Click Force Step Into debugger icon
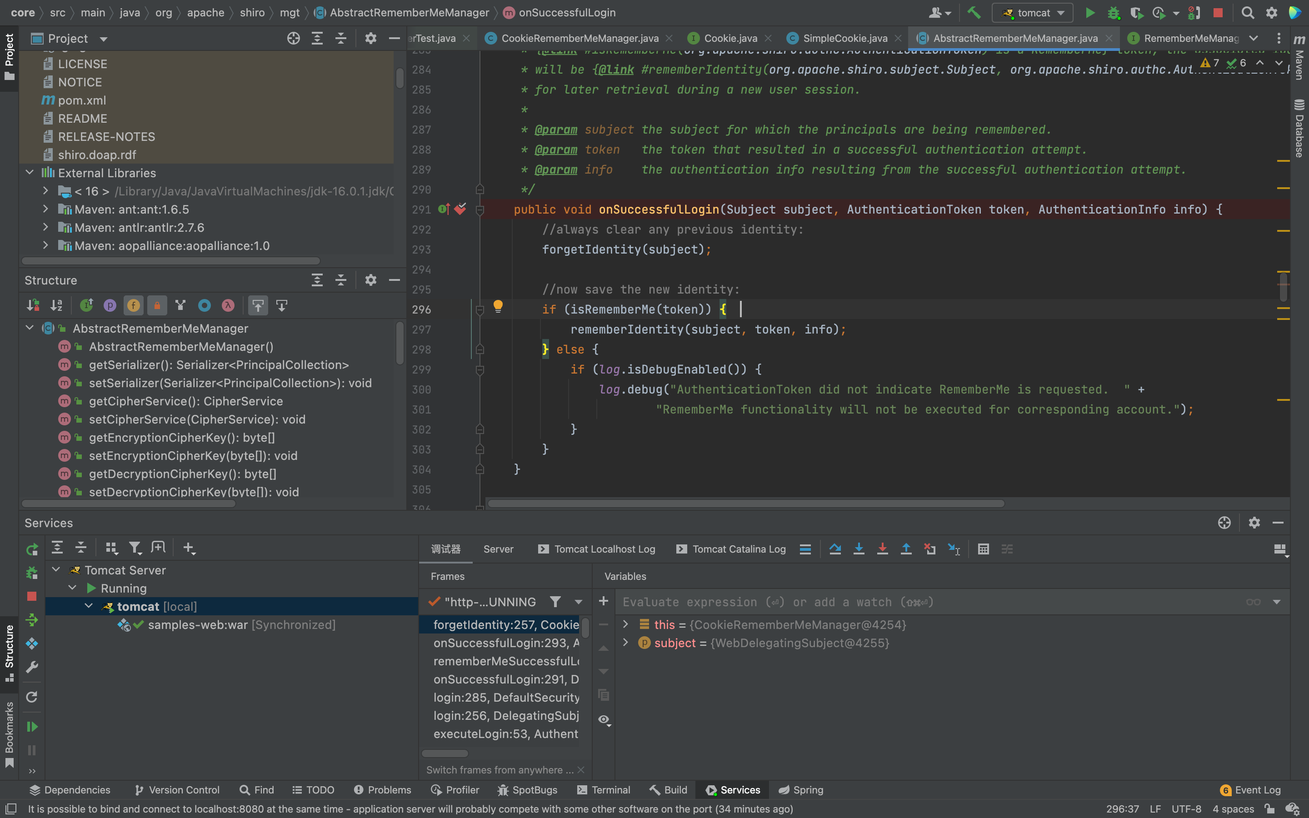 point(882,549)
